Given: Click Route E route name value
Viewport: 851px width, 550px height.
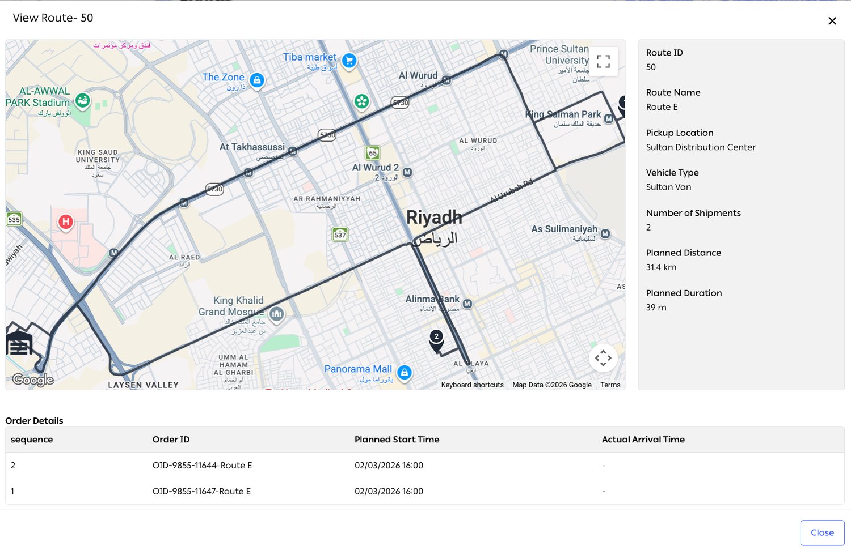Looking at the screenshot, I should pos(662,107).
